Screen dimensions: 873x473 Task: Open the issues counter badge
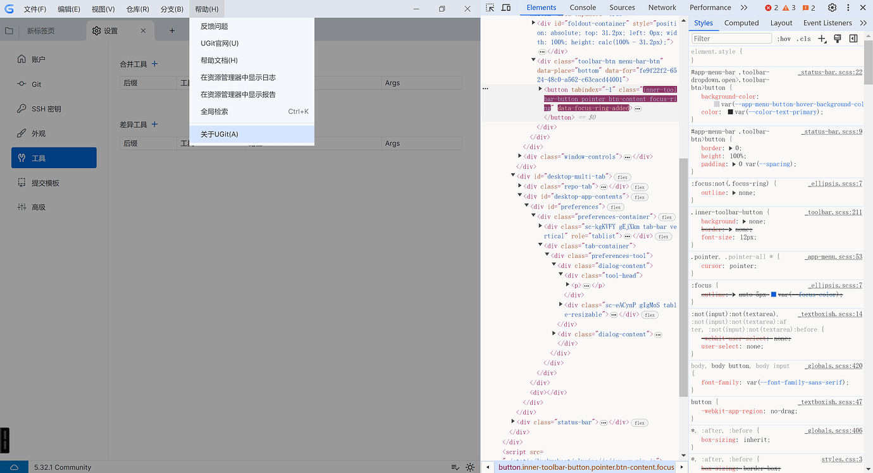(808, 8)
